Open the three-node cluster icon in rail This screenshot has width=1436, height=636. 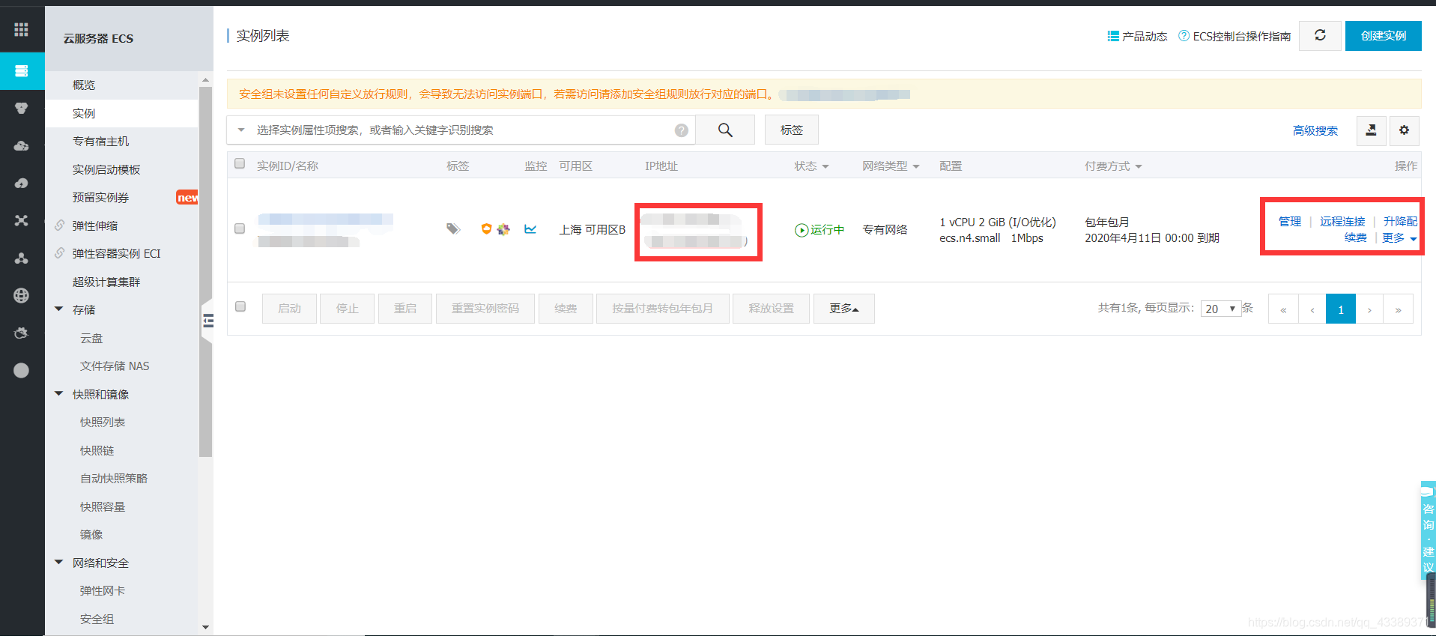pos(21,258)
